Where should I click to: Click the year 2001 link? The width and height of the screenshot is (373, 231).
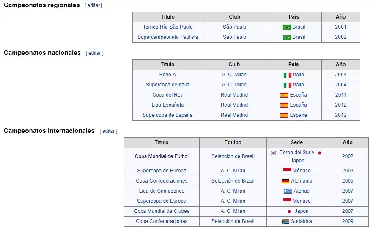click(x=340, y=27)
